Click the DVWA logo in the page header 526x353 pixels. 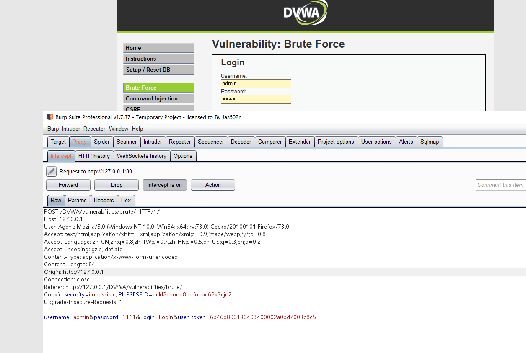coord(306,13)
